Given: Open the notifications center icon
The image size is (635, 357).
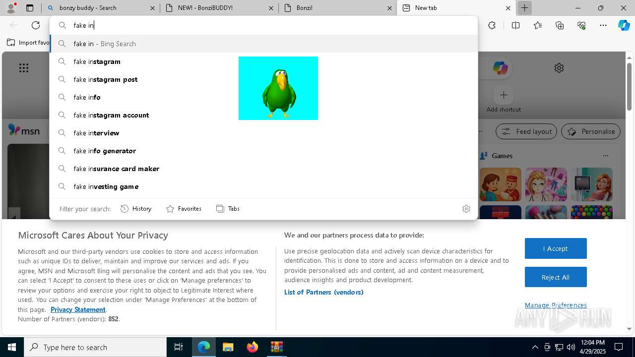Looking at the screenshot, I should click(x=619, y=347).
